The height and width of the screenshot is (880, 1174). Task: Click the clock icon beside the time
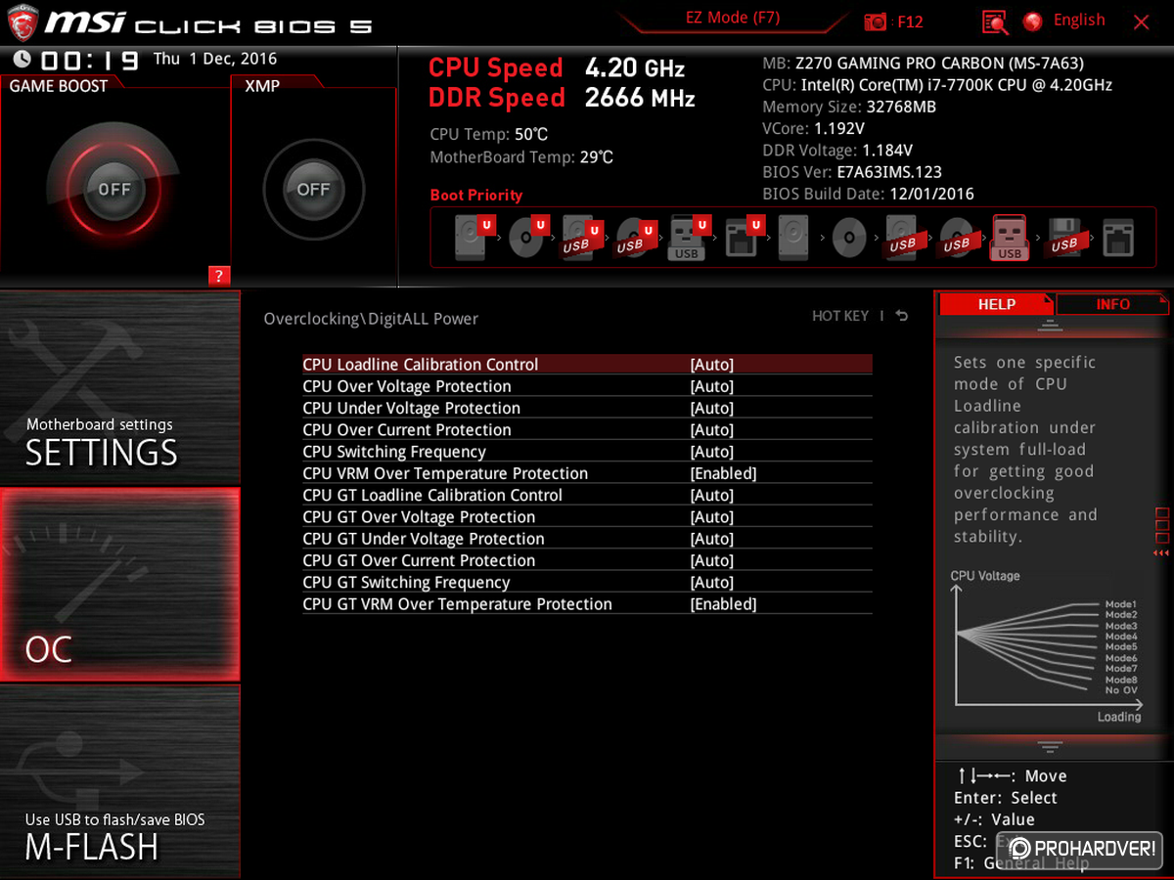22,60
